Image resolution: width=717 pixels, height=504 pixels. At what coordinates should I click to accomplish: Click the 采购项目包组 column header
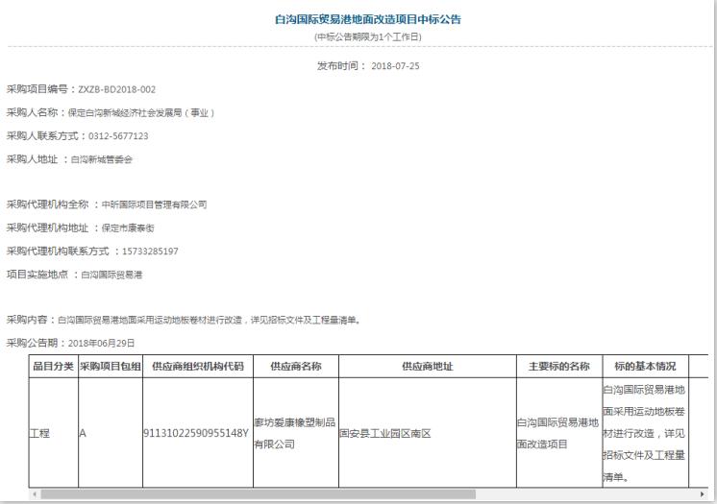[x=110, y=367]
